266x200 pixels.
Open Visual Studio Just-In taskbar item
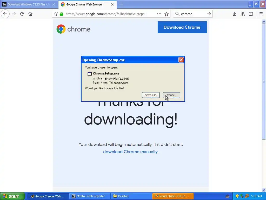pyautogui.click(x=173, y=196)
